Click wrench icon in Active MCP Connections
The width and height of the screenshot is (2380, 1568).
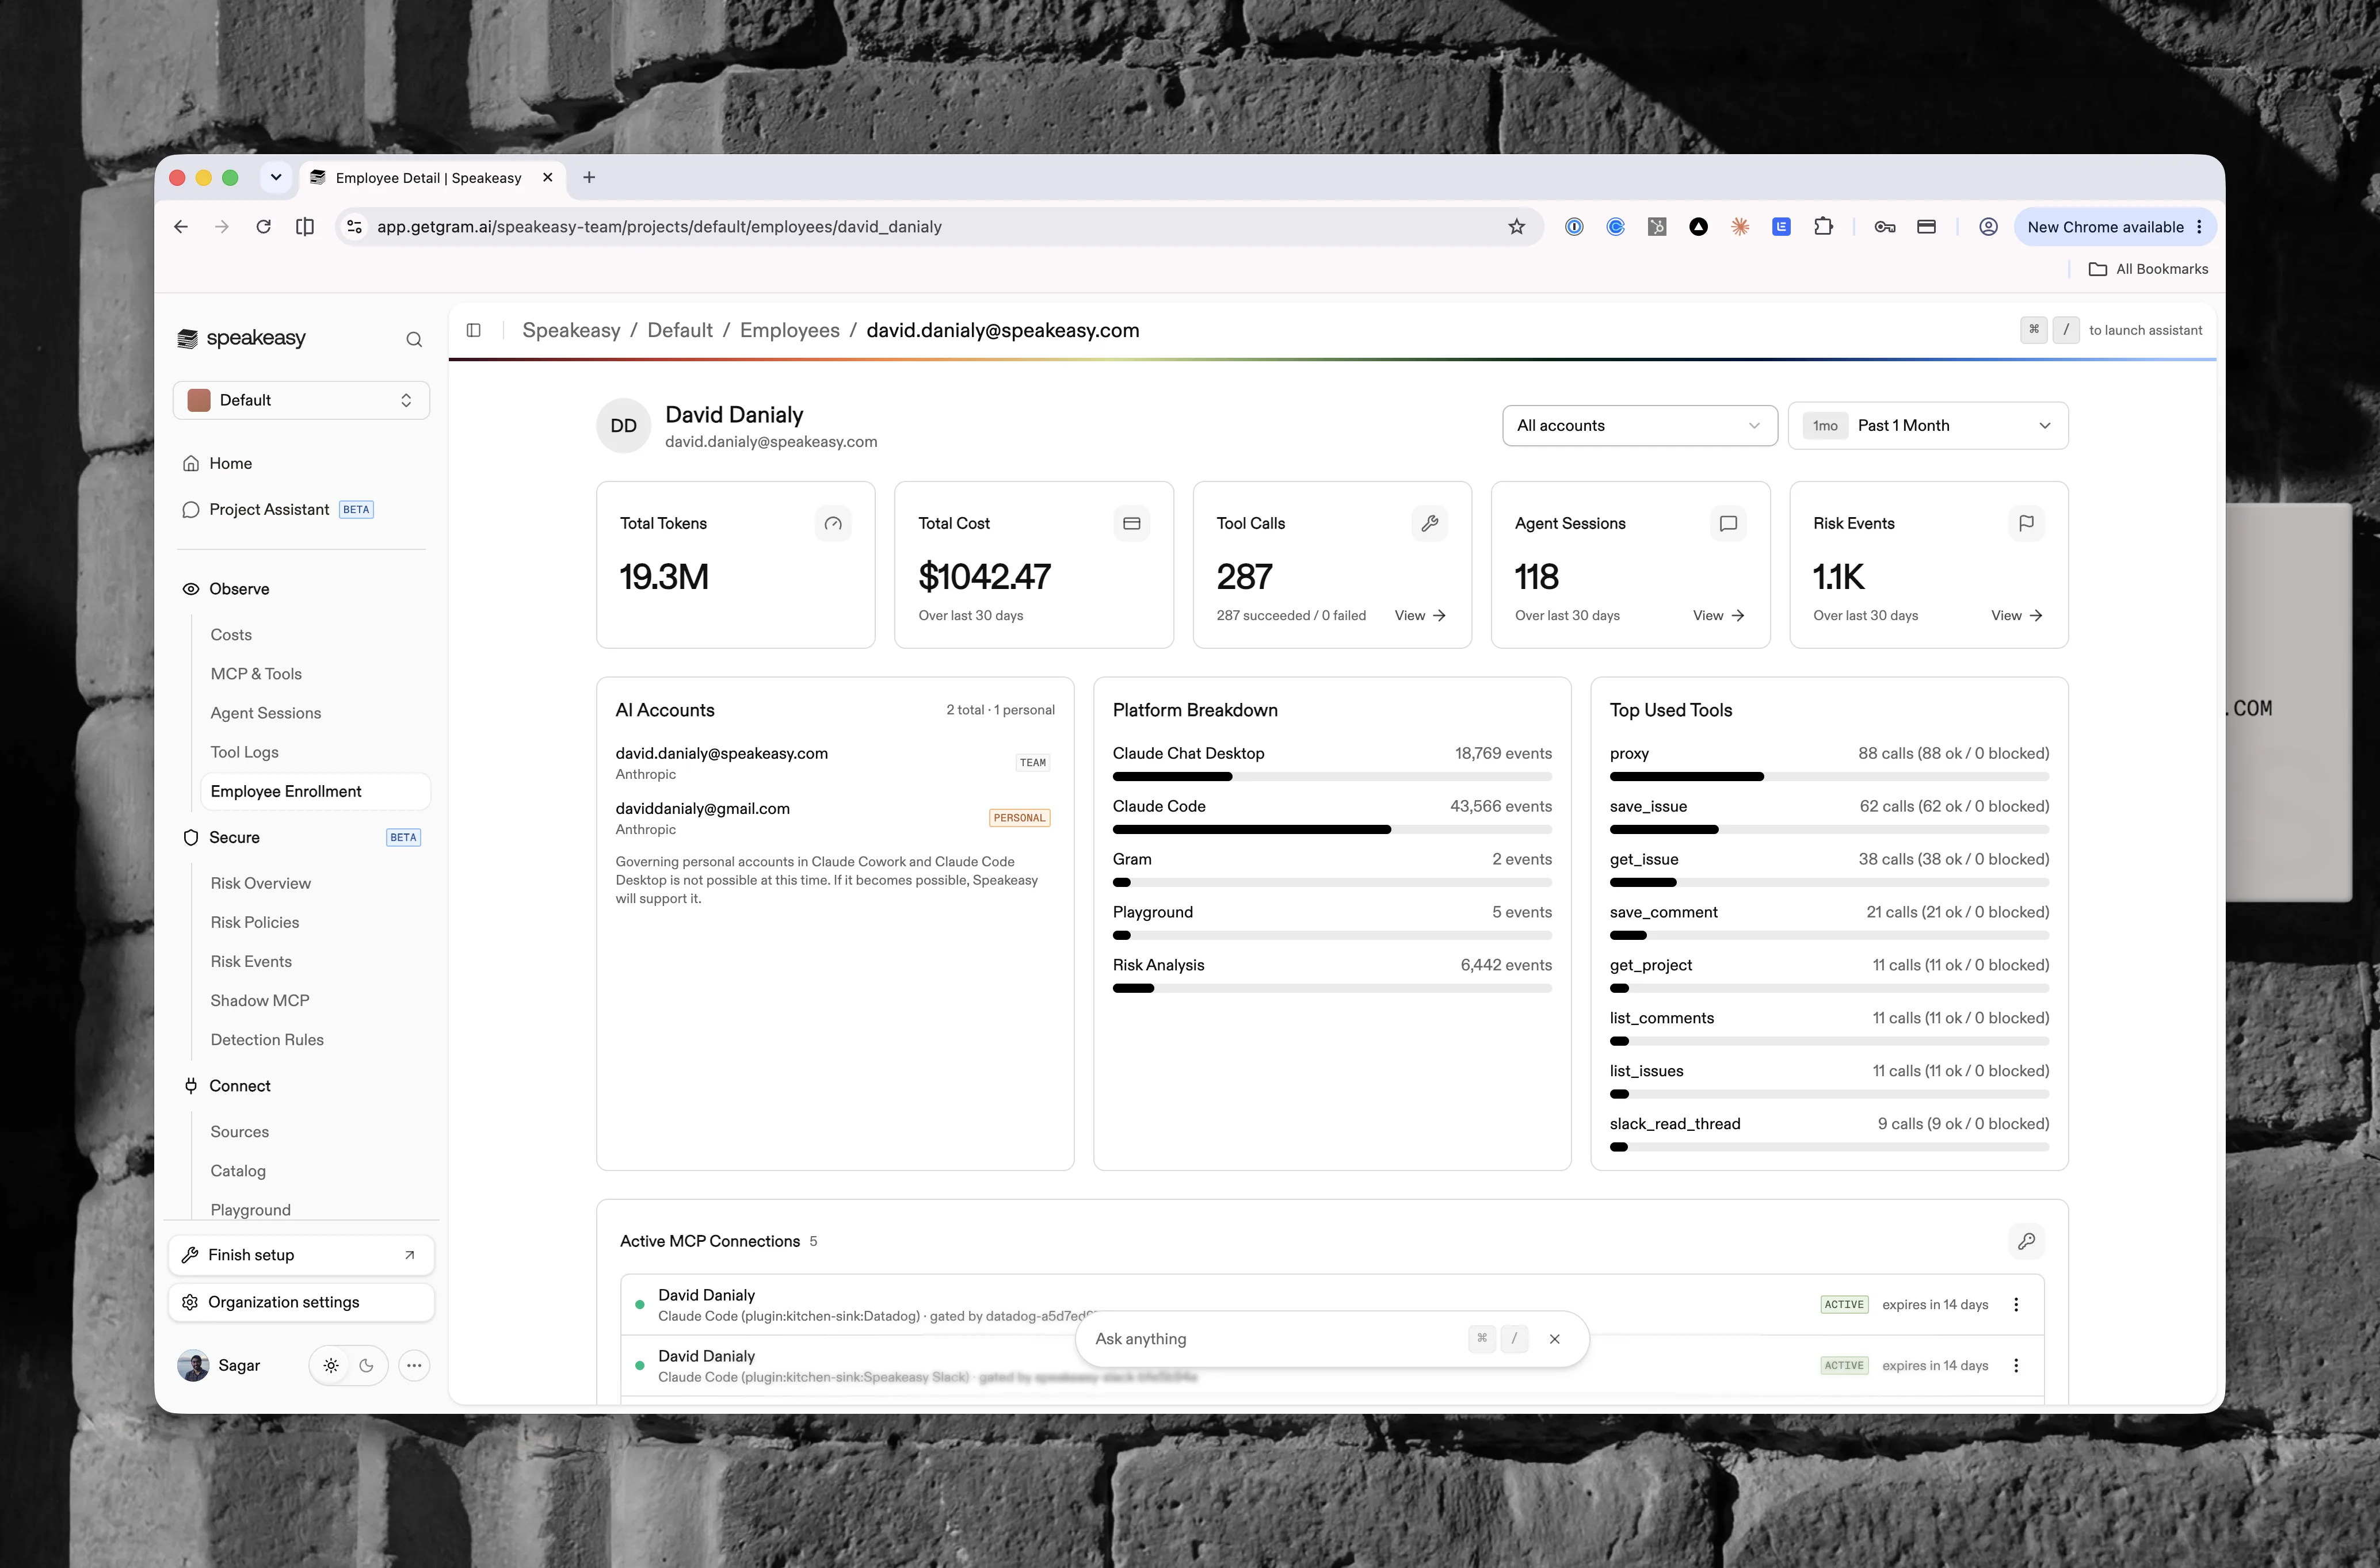pyautogui.click(x=2026, y=1241)
